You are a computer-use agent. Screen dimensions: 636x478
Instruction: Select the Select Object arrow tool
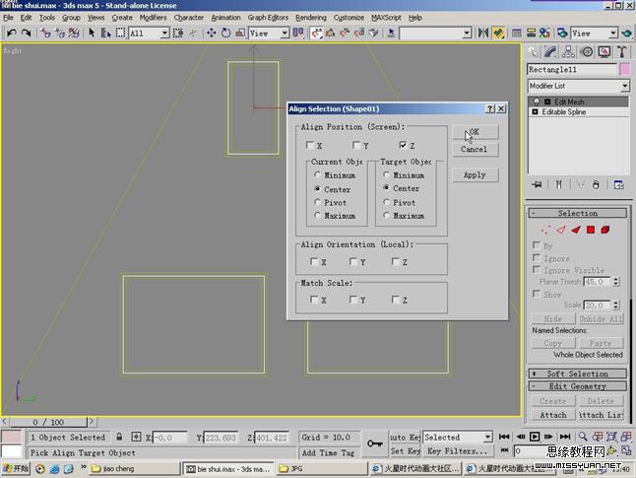pyautogui.click(x=92, y=33)
